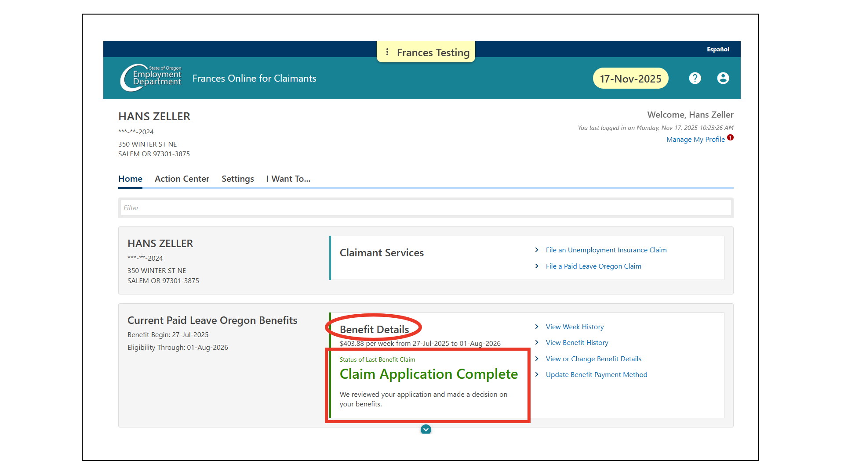Click the Benefit Details heading
Screen dimensions: 844x474
click(x=374, y=329)
